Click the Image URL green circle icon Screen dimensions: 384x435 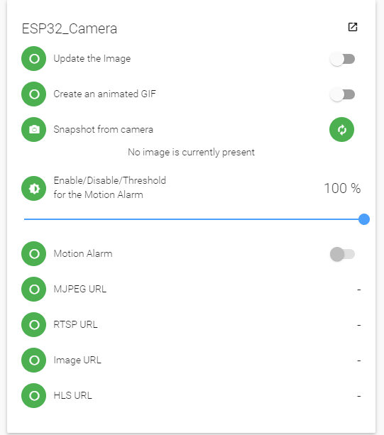point(34,360)
